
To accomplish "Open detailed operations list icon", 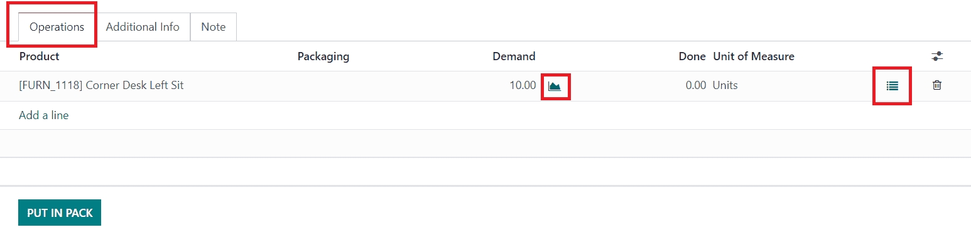I will click(892, 86).
